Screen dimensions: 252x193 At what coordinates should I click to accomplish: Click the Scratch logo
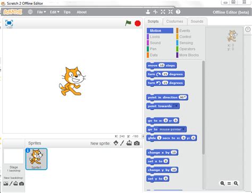pyautogui.click(x=13, y=12)
